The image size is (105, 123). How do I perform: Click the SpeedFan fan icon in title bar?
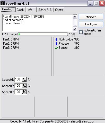point(3,3)
